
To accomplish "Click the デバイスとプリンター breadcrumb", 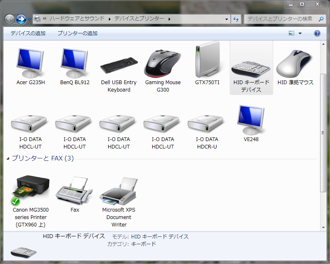I will click(x=139, y=19).
